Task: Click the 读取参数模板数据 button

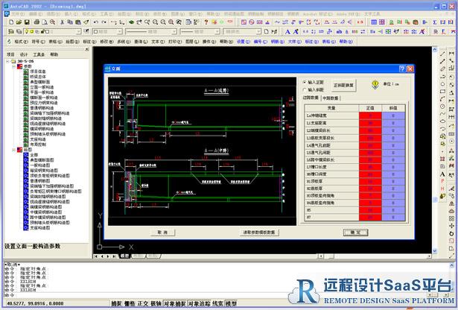Action: click(258, 232)
